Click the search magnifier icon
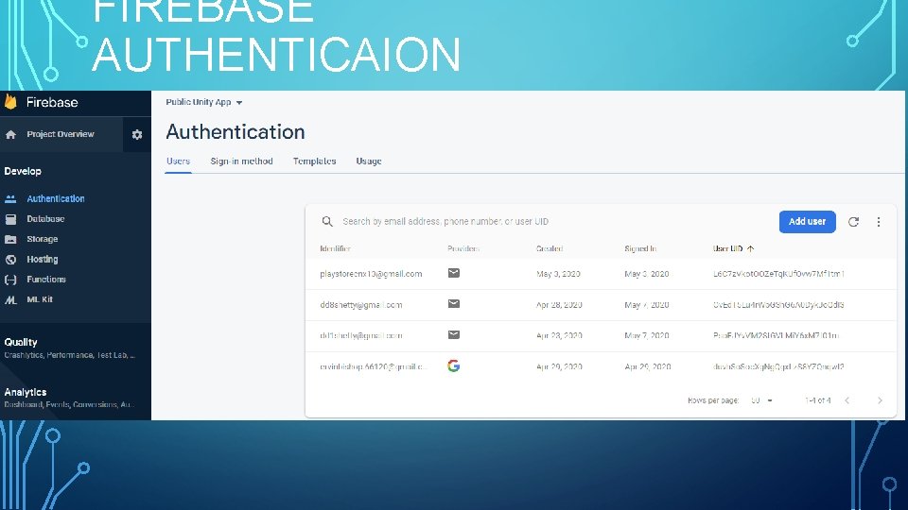 tap(327, 221)
